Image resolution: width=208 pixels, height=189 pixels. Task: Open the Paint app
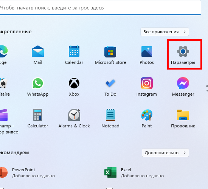(147, 118)
